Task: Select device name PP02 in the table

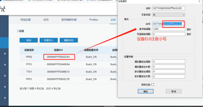Action: (x=29, y=57)
